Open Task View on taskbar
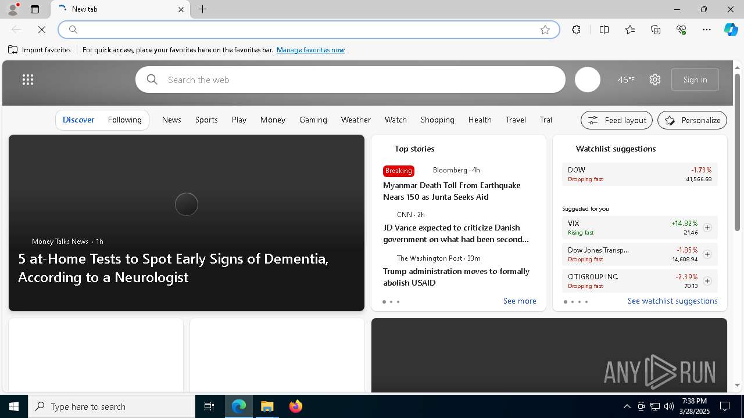This screenshot has height=418, width=744. coord(209,406)
